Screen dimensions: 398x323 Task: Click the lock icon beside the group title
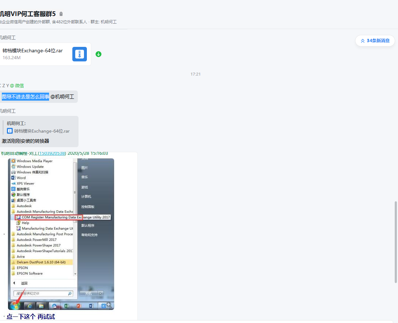point(61,14)
